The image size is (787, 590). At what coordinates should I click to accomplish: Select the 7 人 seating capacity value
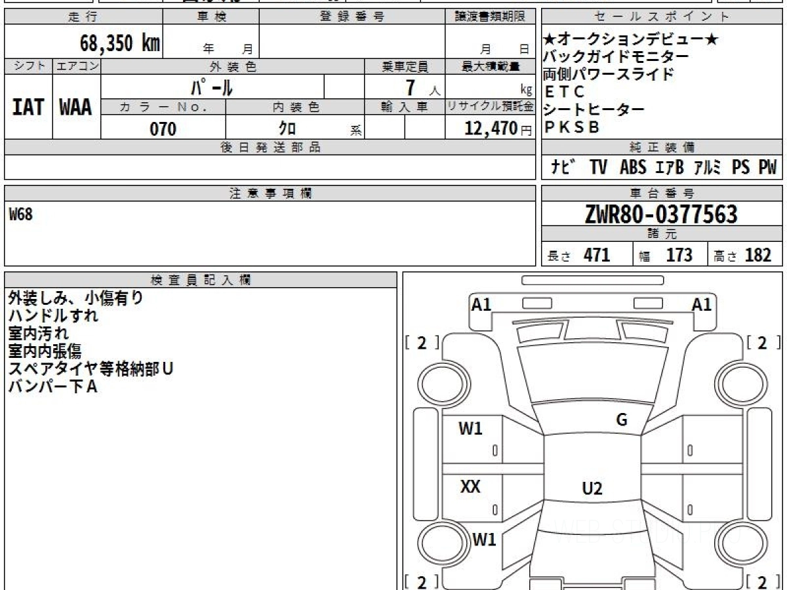[x=423, y=87]
